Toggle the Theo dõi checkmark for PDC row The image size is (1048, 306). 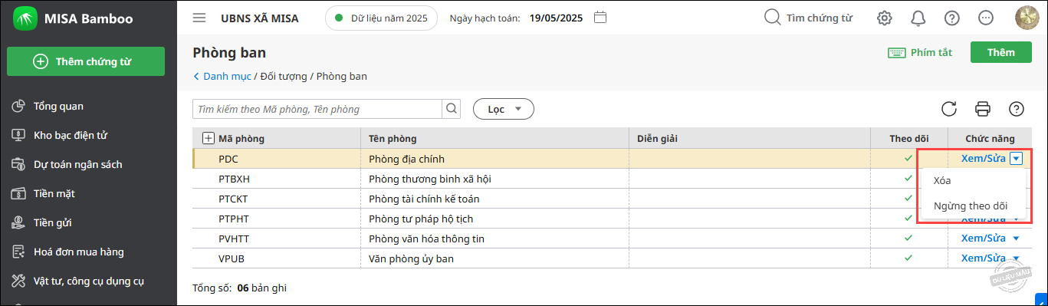pyautogui.click(x=909, y=158)
